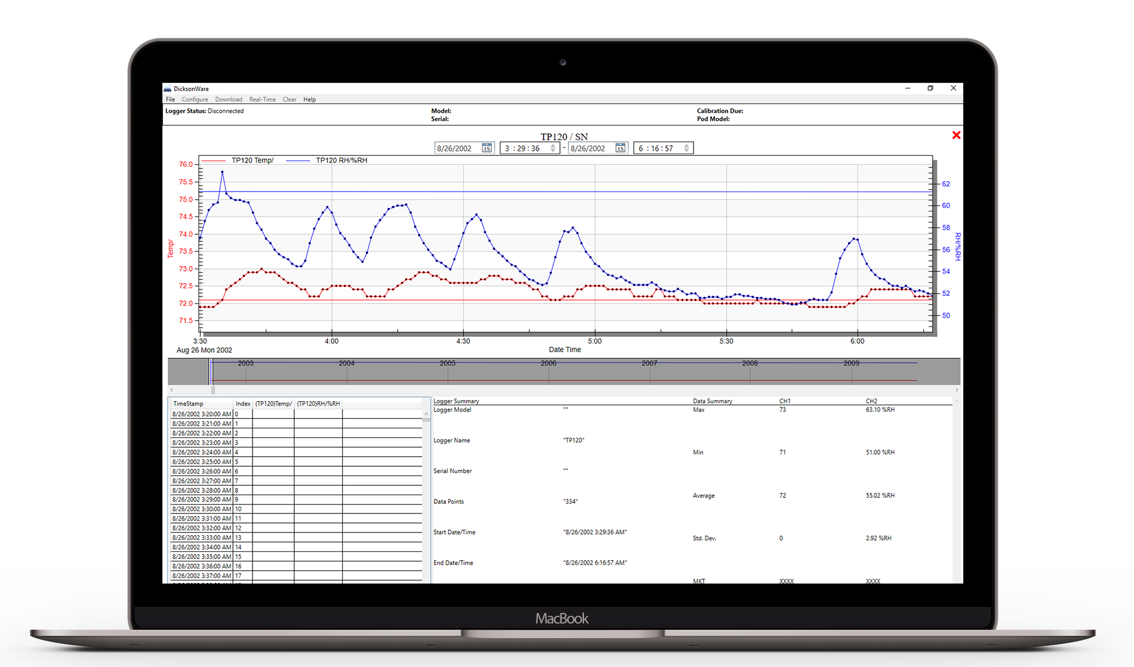The width and height of the screenshot is (1134, 667).
Task: Decrease end time with the down arrow
Action: [686, 151]
